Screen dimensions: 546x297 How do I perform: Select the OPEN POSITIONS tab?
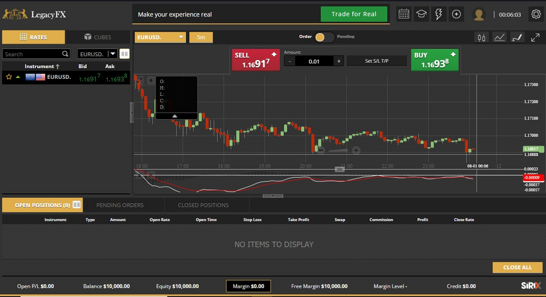[42, 205]
